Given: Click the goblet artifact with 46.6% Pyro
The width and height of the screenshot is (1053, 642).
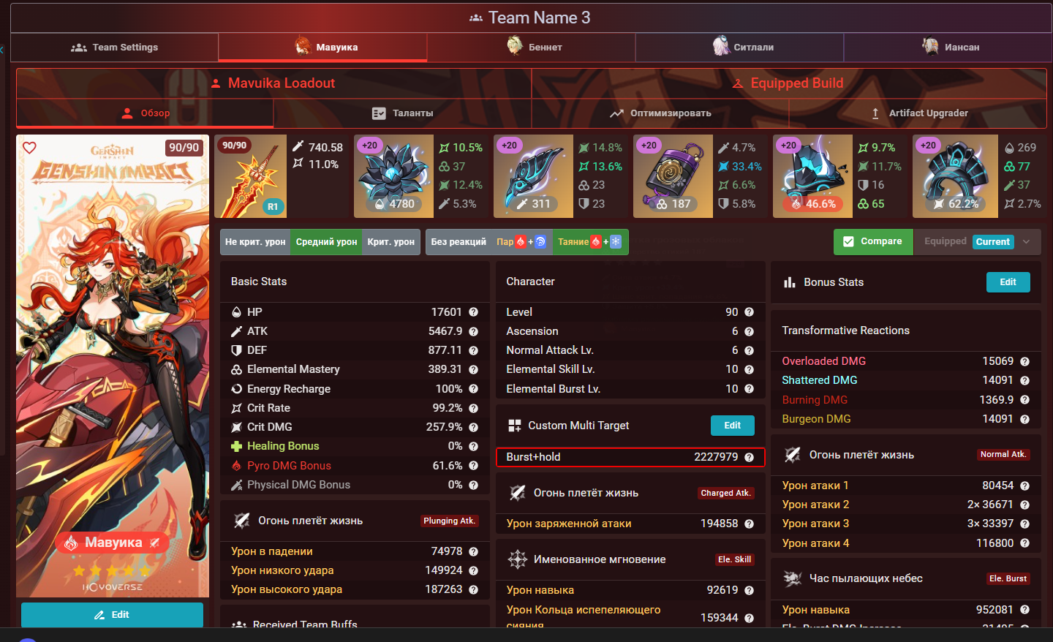Looking at the screenshot, I should 812,176.
